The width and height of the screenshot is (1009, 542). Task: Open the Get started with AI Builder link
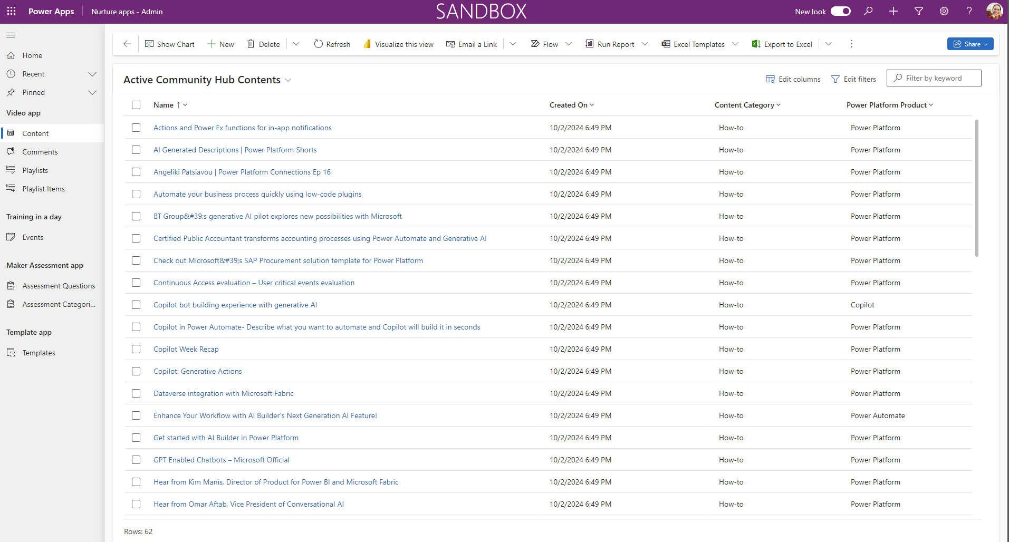click(226, 438)
